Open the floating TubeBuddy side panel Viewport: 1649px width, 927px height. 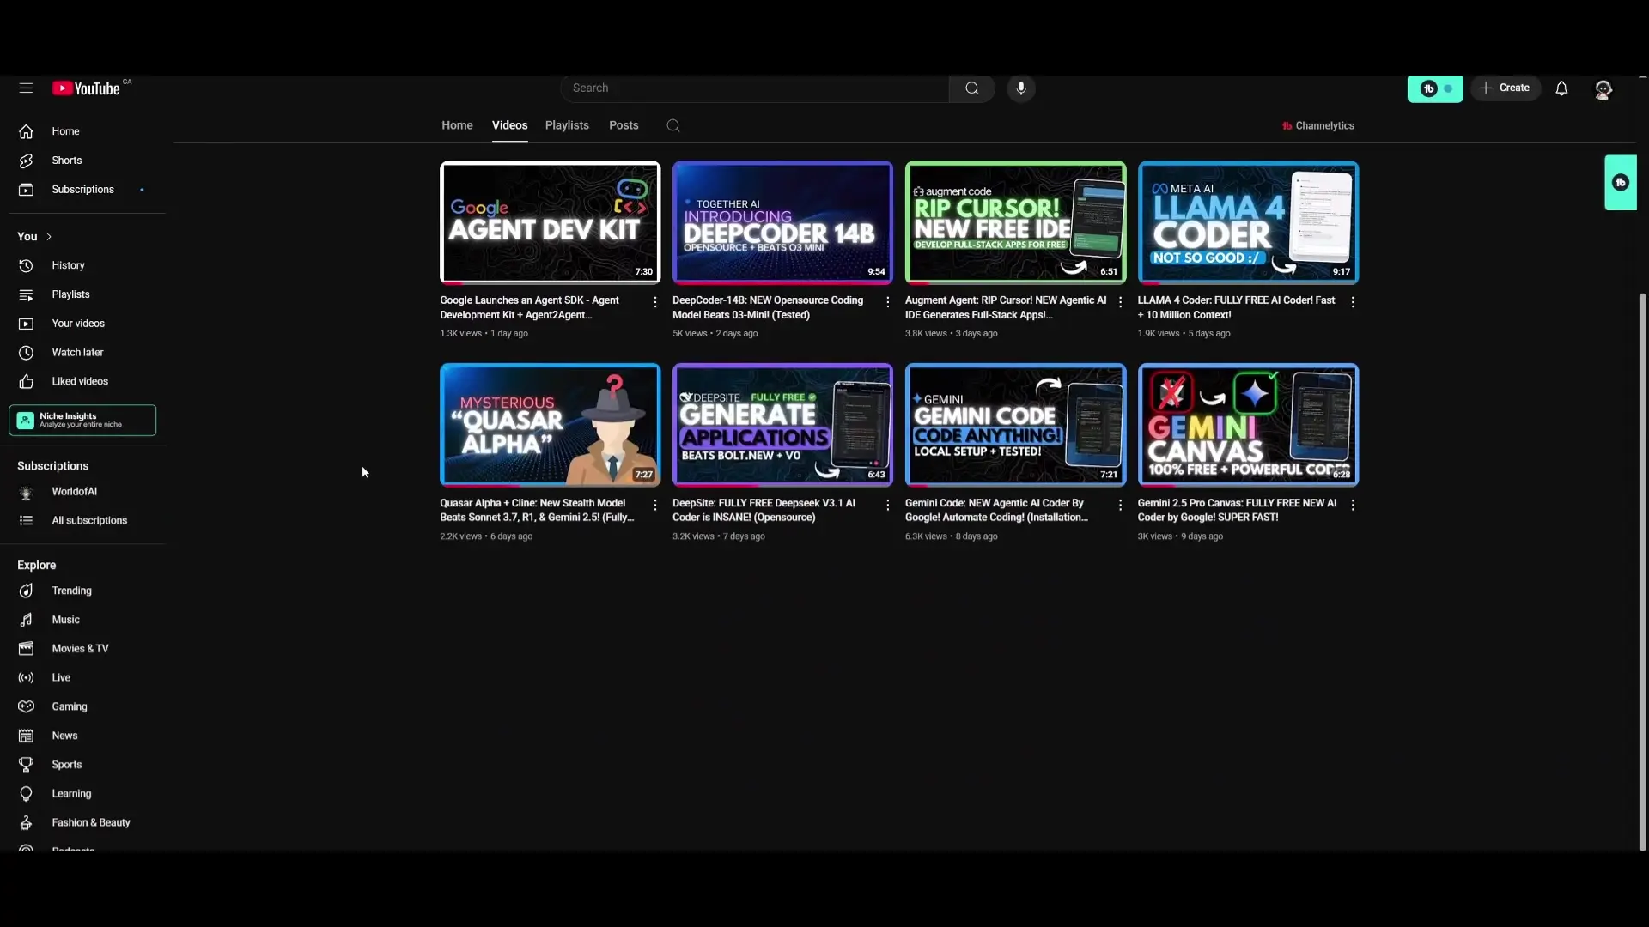(x=1620, y=183)
